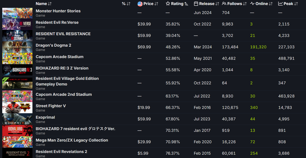The width and height of the screenshot is (306, 158).
Task: Open the Street Fighter V thumbnail image
Action: [x=17, y=108]
